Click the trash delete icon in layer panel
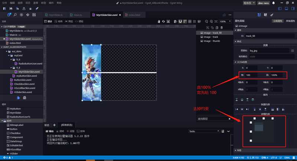 222,27
